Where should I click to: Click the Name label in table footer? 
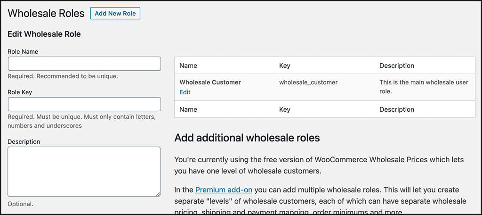[x=188, y=109]
